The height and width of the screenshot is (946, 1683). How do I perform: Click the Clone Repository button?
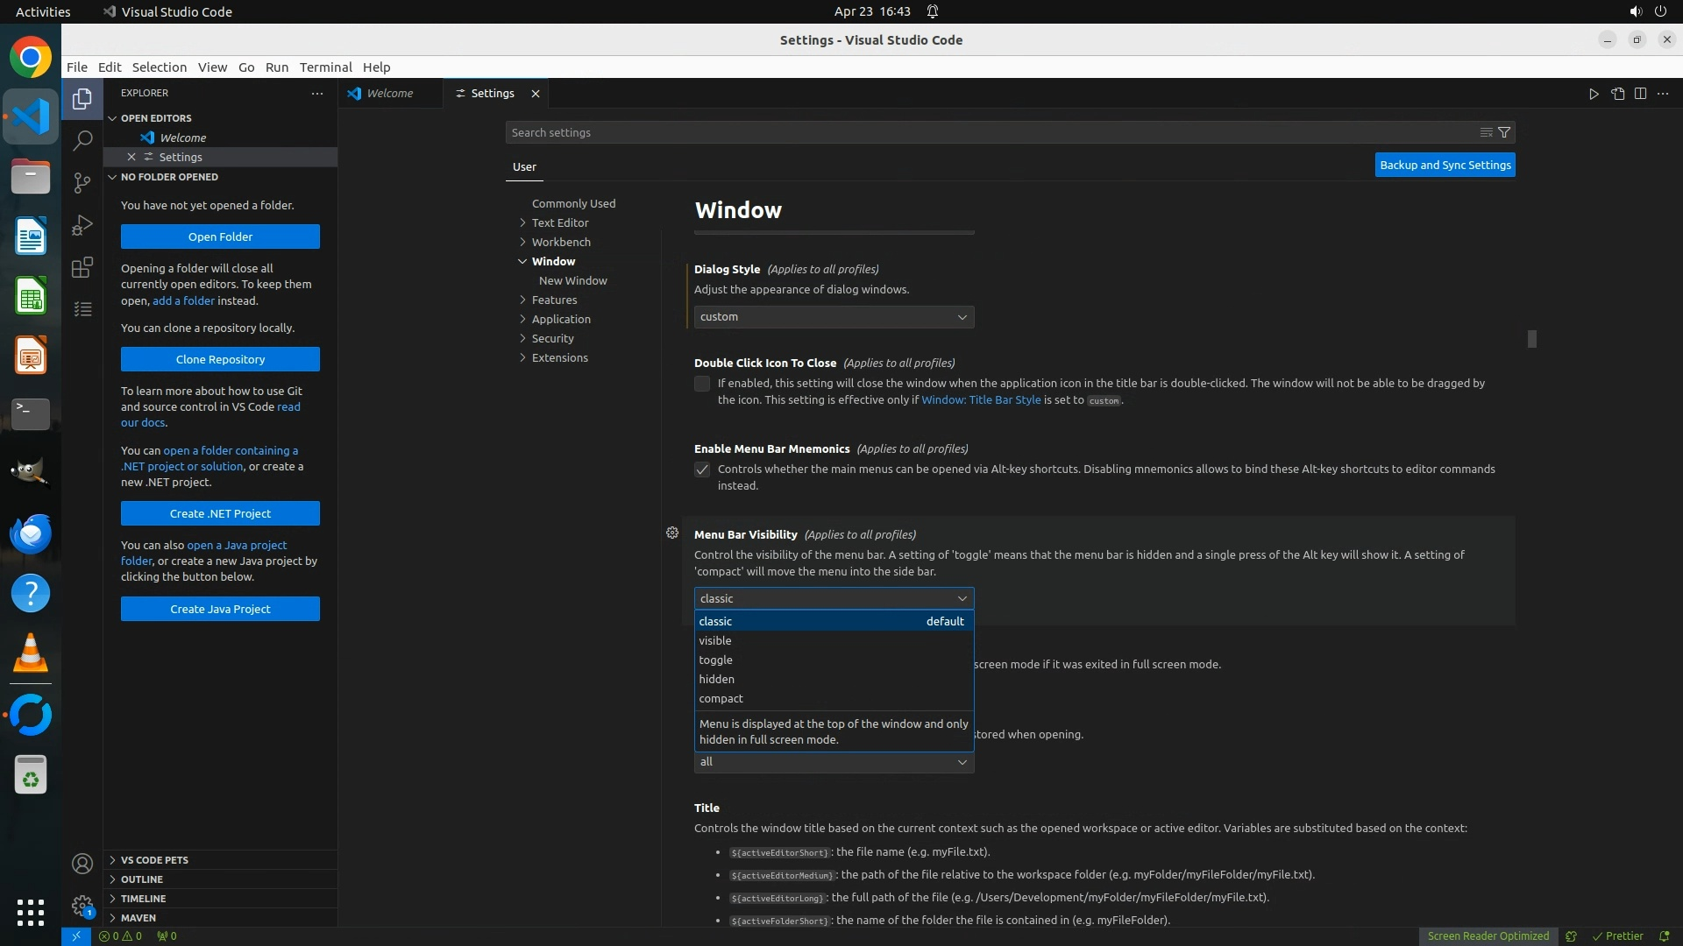click(220, 359)
